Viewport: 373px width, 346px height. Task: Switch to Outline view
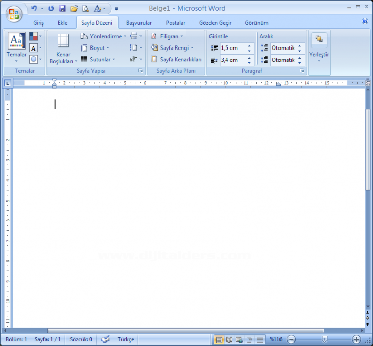coord(249,340)
